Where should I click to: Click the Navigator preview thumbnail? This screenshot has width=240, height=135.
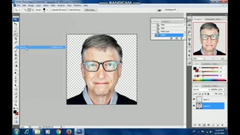click(x=209, y=39)
